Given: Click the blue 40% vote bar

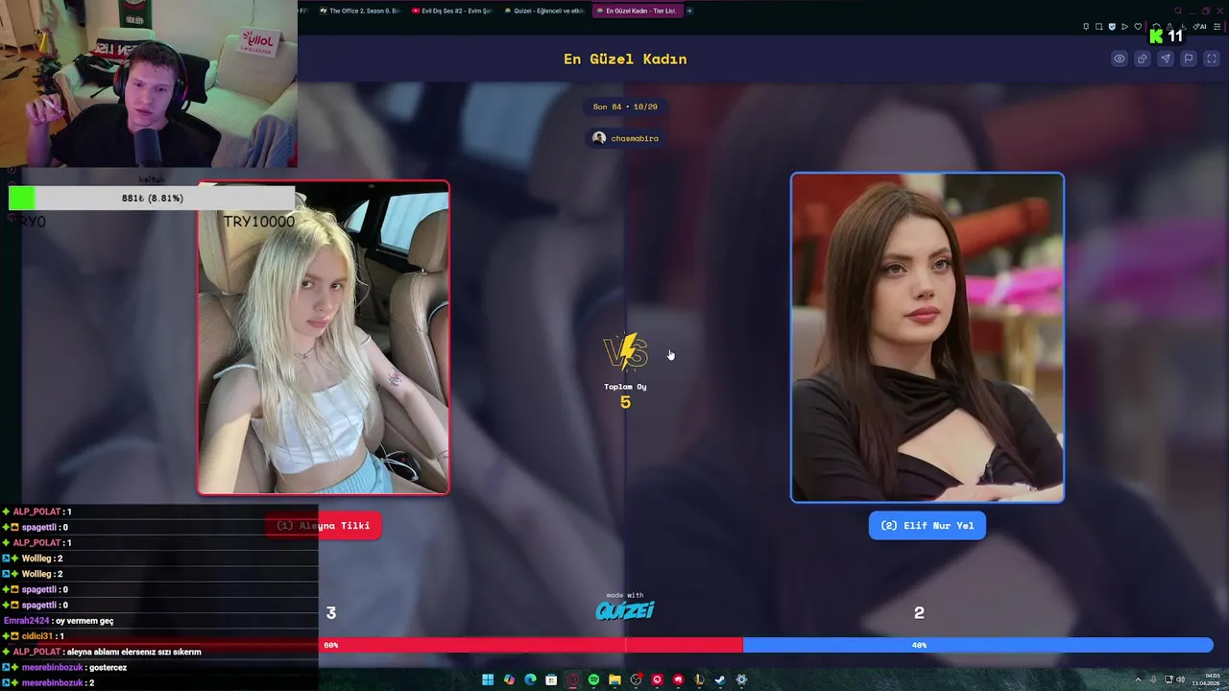Looking at the screenshot, I should coord(977,645).
